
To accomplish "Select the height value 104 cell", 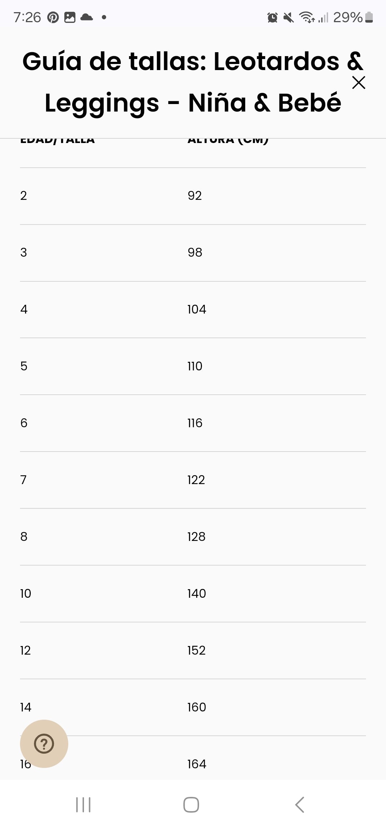I will point(197,309).
